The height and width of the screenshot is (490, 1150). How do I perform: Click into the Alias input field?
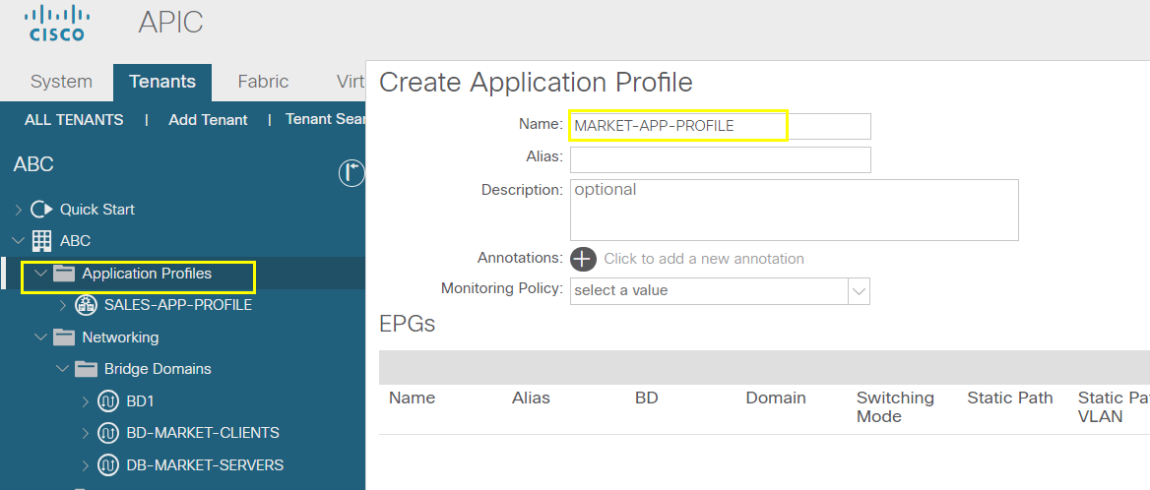[x=720, y=159]
